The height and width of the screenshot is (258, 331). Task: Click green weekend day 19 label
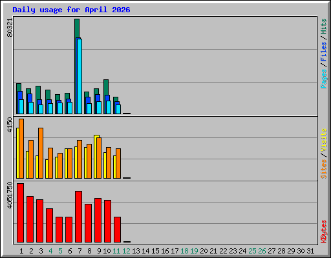coord(194,251)
